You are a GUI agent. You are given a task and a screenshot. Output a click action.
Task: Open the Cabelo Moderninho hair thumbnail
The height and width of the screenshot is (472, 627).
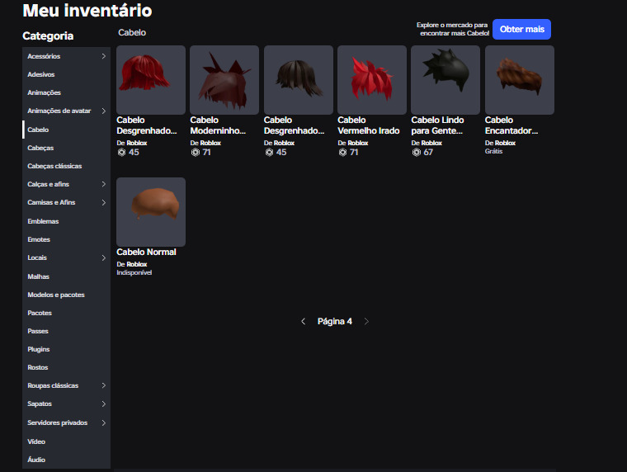click(224, 79)
